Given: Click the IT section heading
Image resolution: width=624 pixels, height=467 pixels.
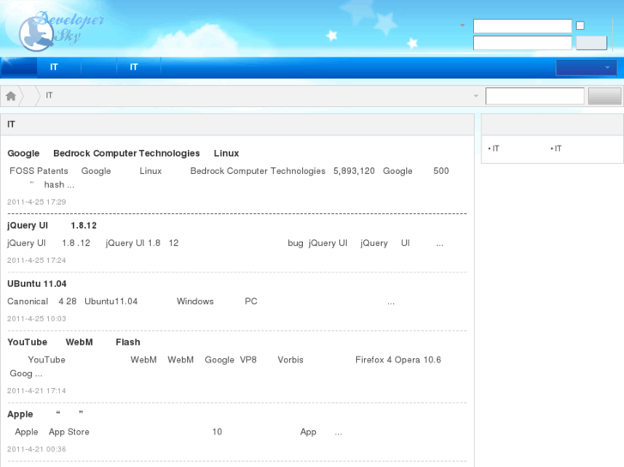Looking at the screenshot, I should point(11,124).
